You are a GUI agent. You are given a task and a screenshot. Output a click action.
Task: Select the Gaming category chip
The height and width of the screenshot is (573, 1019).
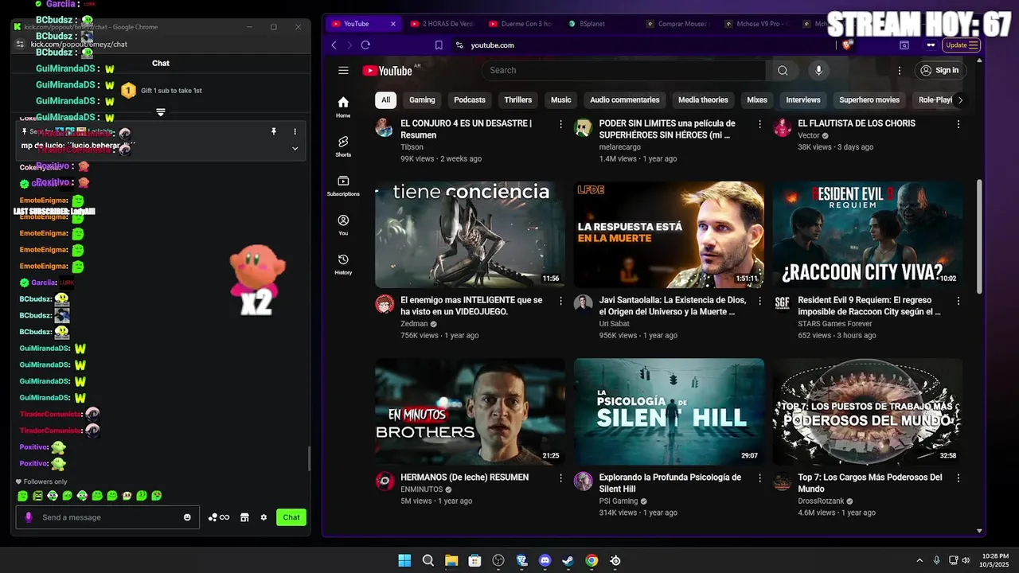422,99
